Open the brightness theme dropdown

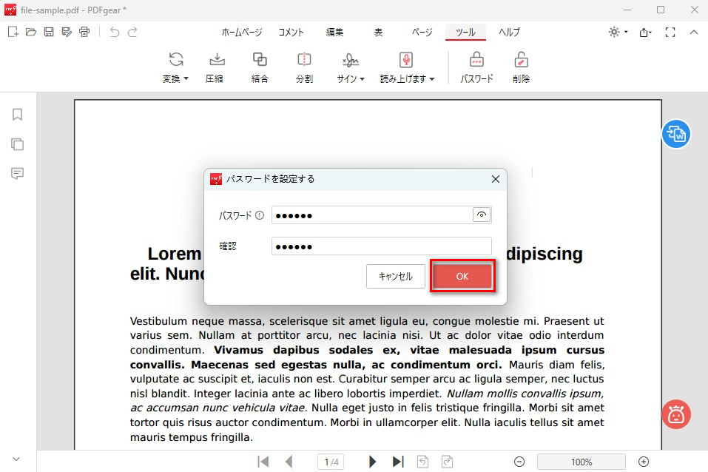(x=618, y=32)
